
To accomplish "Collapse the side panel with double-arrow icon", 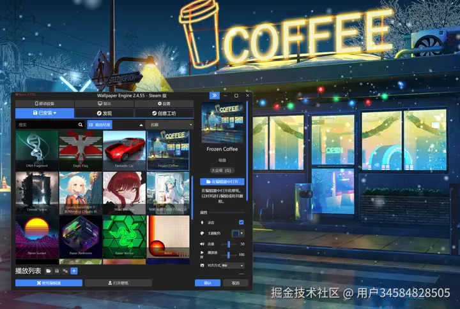I will (x=215, y=96).
